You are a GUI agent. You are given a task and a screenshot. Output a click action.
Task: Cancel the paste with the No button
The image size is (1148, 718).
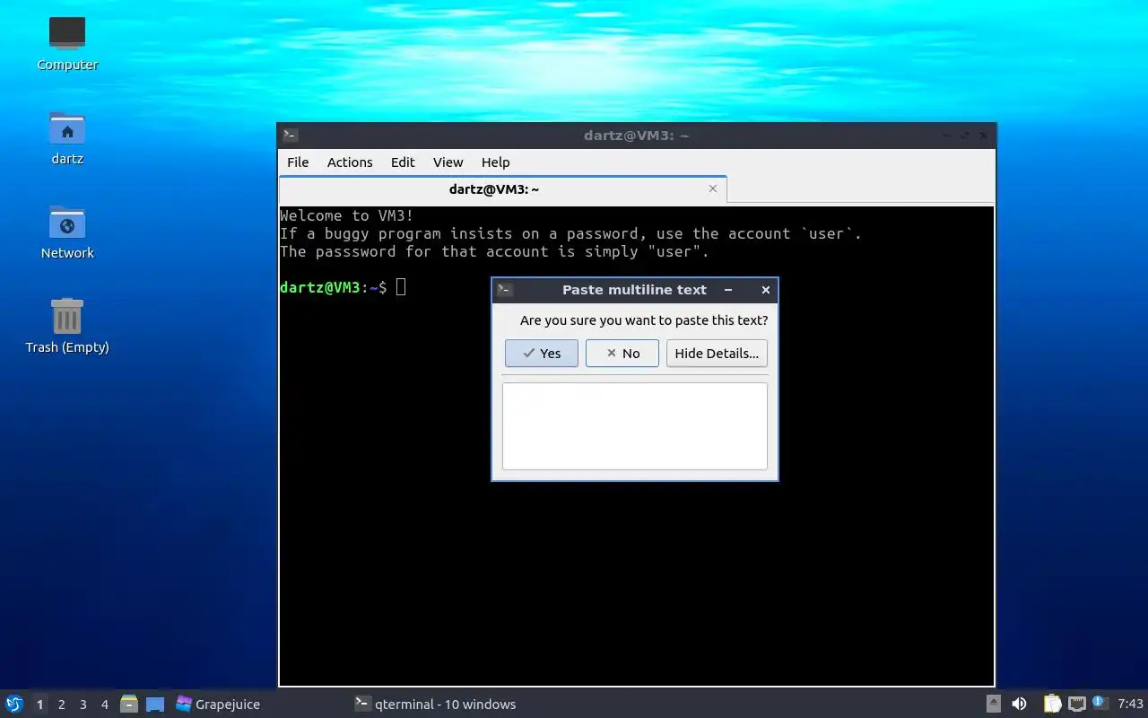(x=622, y=353)
